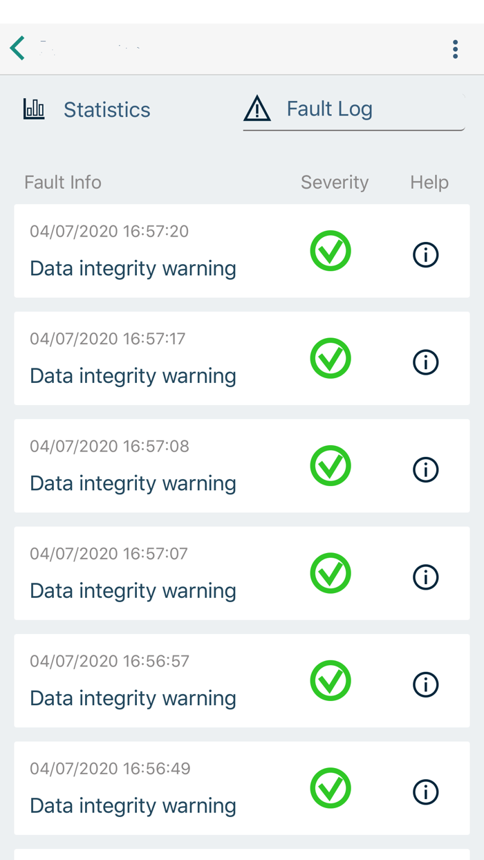Select the Fault Log tab
The image size is (484, 860).
pyautogui.click(x=330, y=109)
